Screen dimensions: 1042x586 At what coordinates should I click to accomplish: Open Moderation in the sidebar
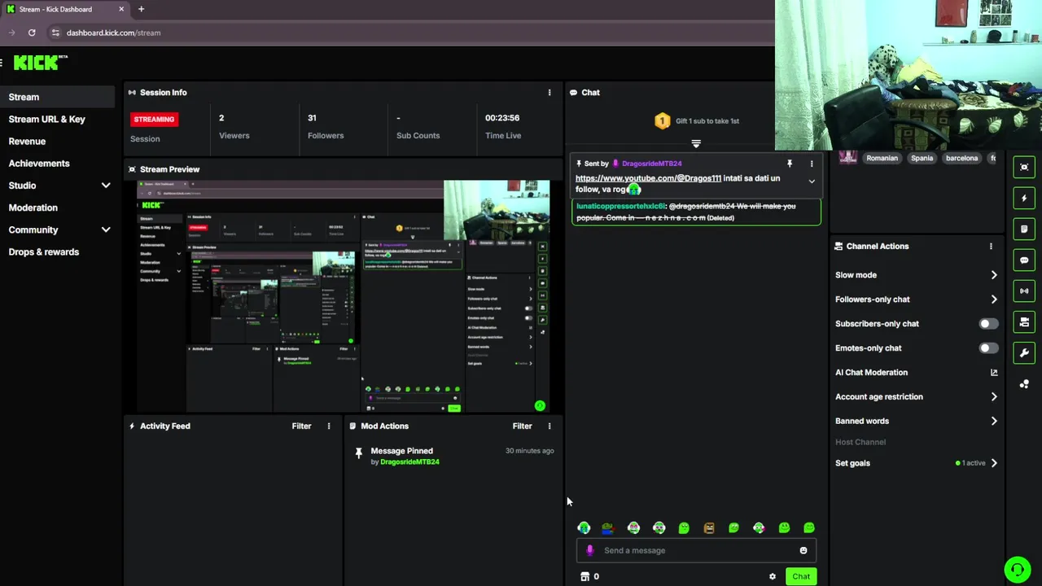click(x=33, y=208)
